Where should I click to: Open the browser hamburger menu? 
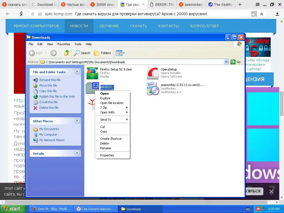[258, 4]
